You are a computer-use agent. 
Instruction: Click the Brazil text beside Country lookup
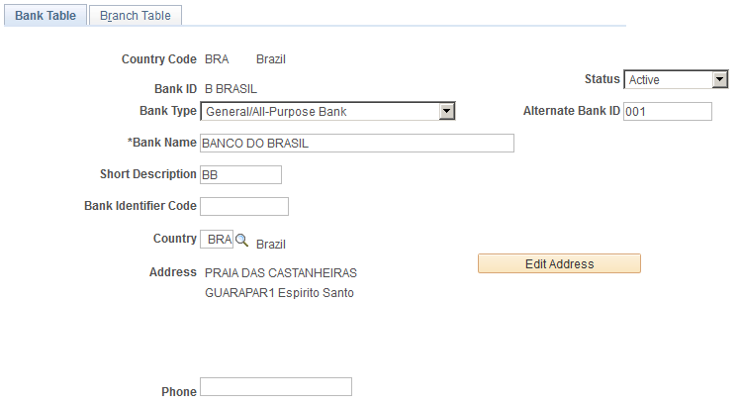tap(271, 245)
